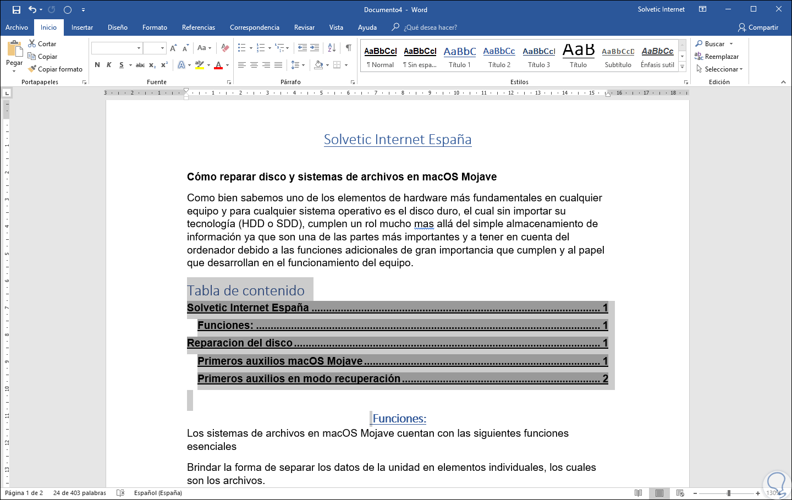
Task: Open the Fuente dialog launcher
Action: (x=229, y=83)
